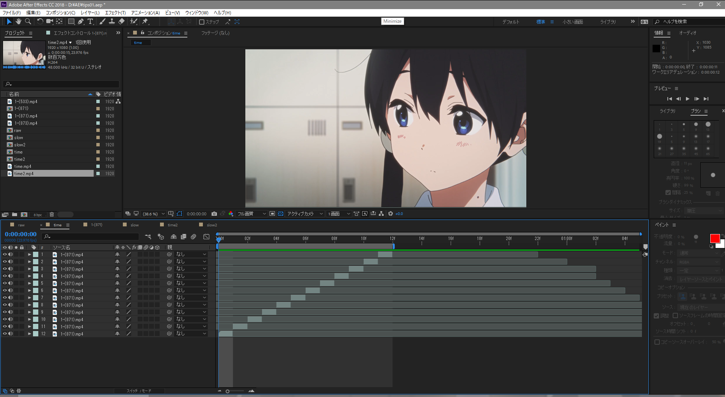Hide layer 9 video with eye icon

(x=5, y=312)
